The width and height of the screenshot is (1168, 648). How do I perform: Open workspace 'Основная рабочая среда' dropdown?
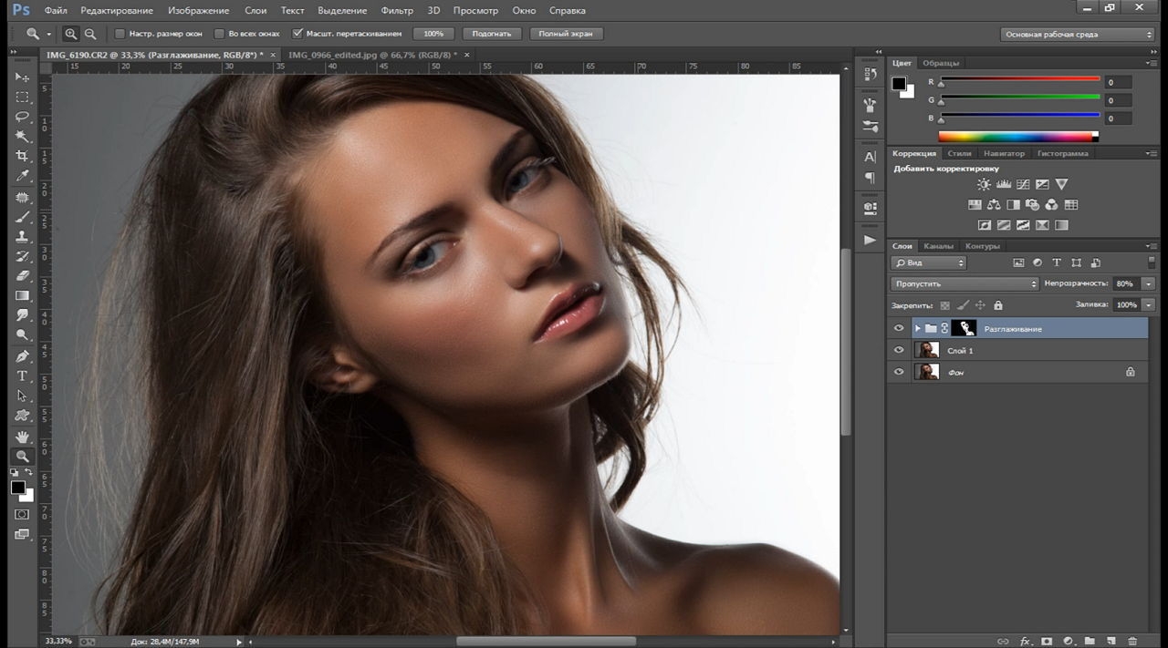pos(1077,34)
